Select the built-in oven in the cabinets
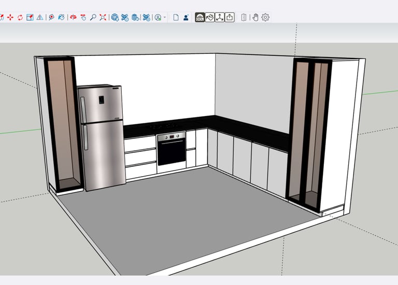 click(x=172, y=149)
